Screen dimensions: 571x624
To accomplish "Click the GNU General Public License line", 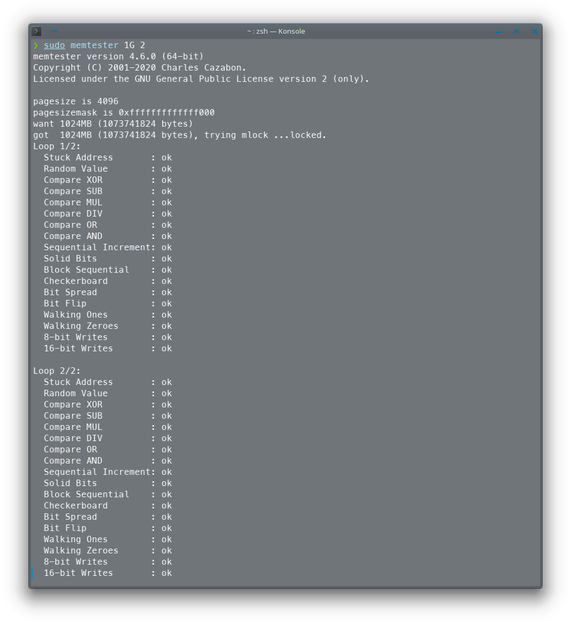I will [x=201, y=79].
